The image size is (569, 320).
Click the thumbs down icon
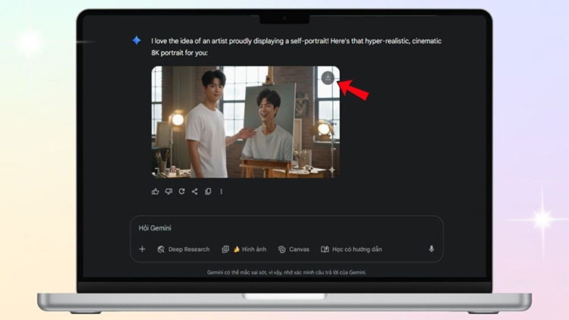(168, 192)
